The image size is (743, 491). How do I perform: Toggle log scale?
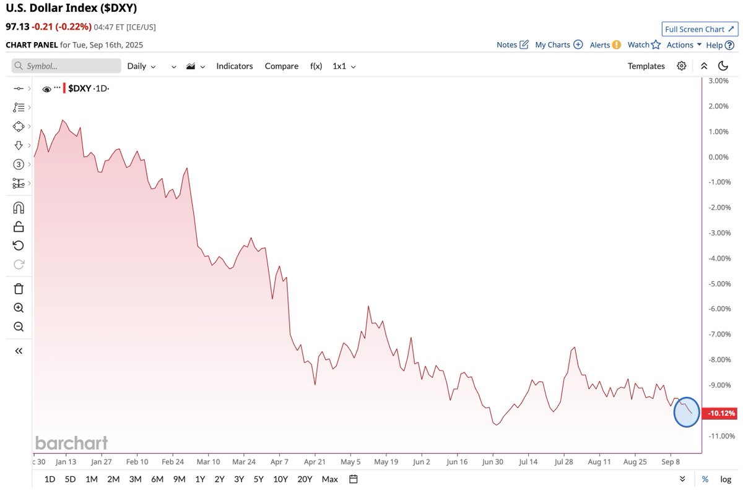(726, 479)
